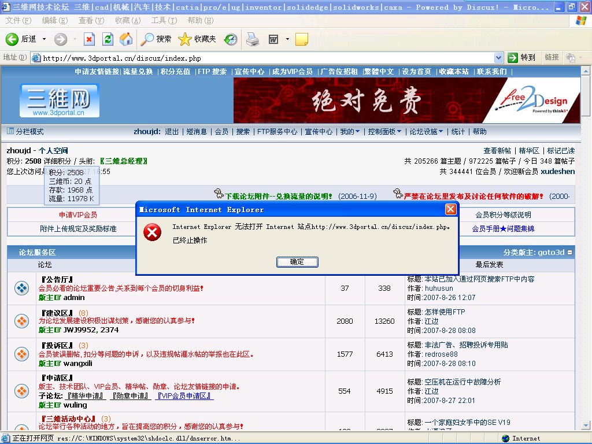This screenshot has width=592, height=444.
Task: Click the vertical scrollbar up arrow
Action: point(586,71)
